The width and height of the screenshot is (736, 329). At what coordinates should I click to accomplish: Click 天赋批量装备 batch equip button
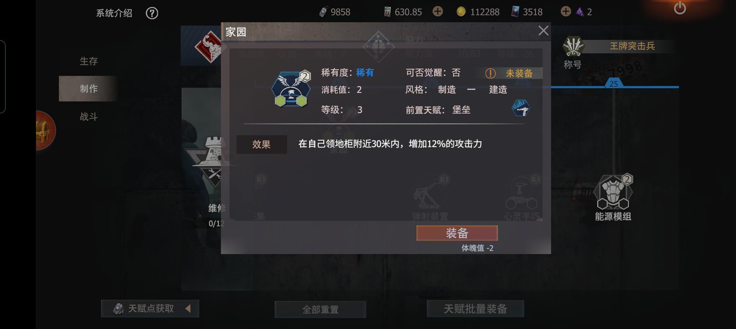point(475,309)
